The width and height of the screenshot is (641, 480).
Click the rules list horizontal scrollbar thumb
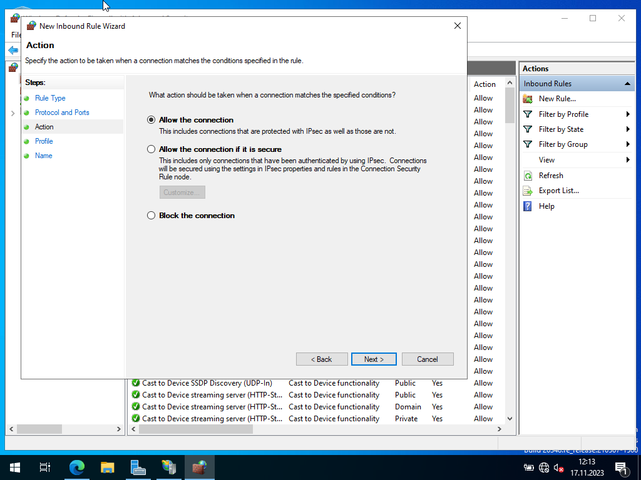[196, 429]
